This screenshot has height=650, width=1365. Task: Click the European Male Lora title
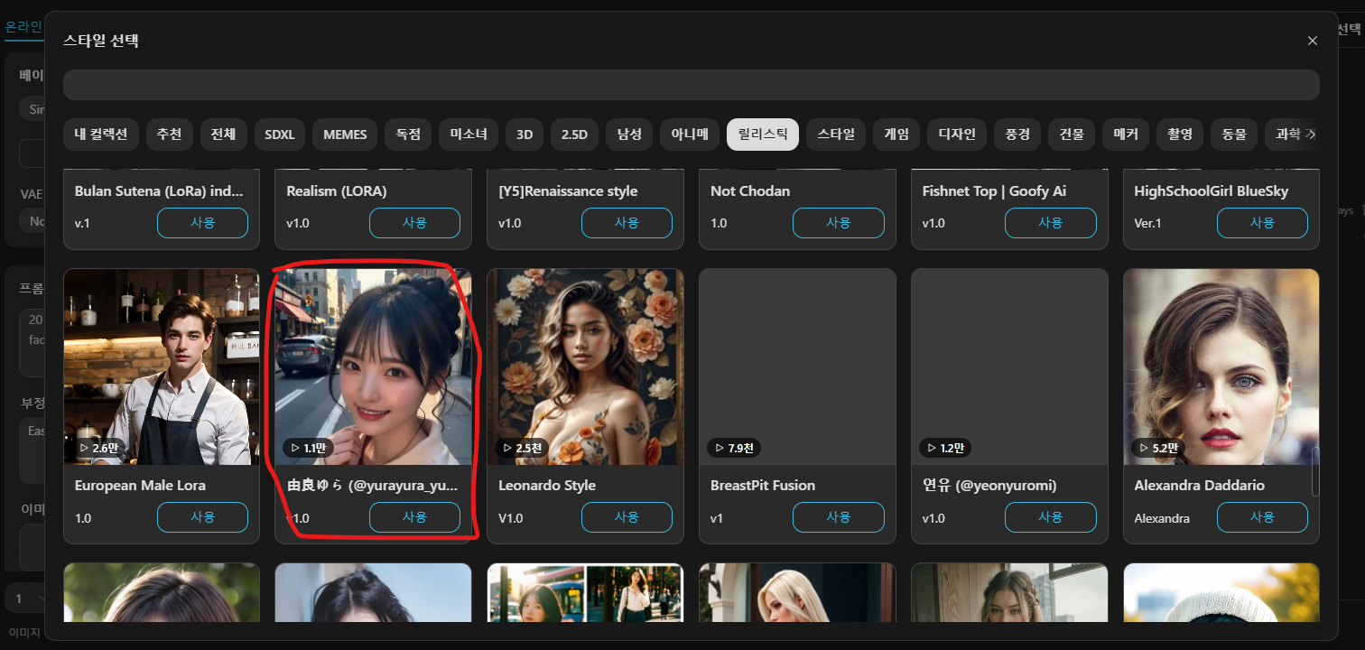140,486
